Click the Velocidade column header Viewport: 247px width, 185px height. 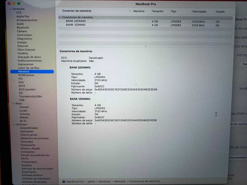click(199, 11)
